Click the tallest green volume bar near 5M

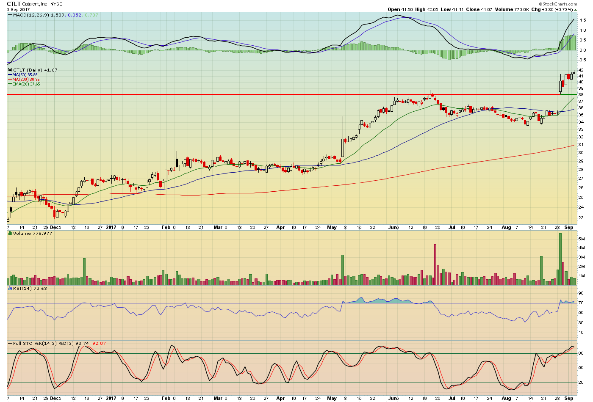click(x=560, y=259)
